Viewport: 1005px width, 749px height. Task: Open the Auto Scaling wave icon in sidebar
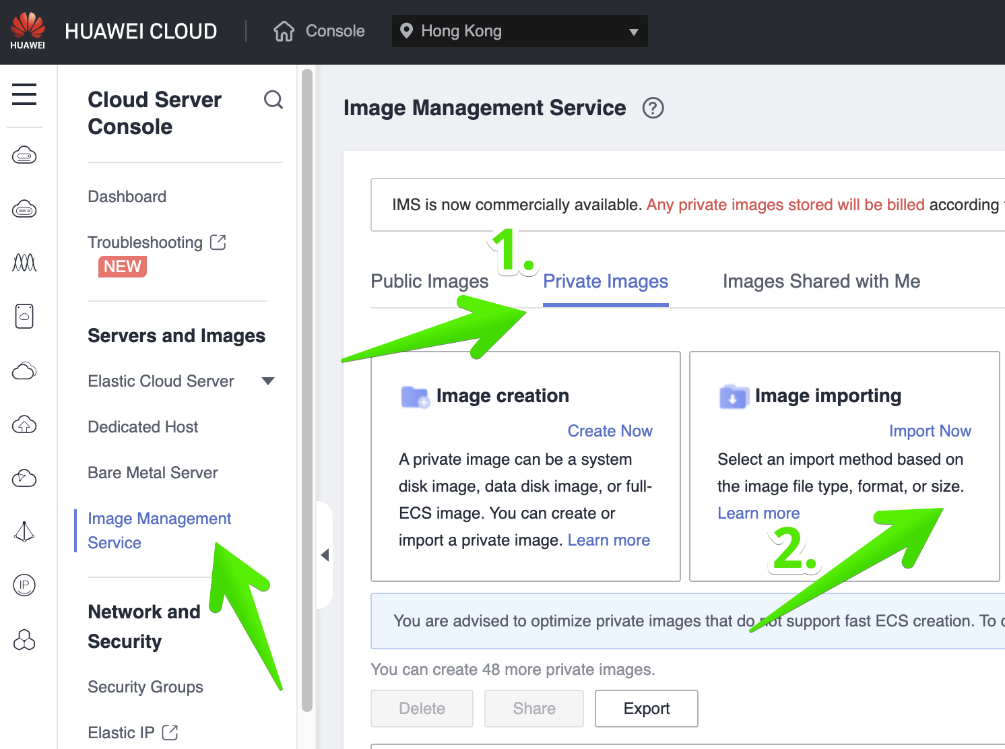coord(24,262)
